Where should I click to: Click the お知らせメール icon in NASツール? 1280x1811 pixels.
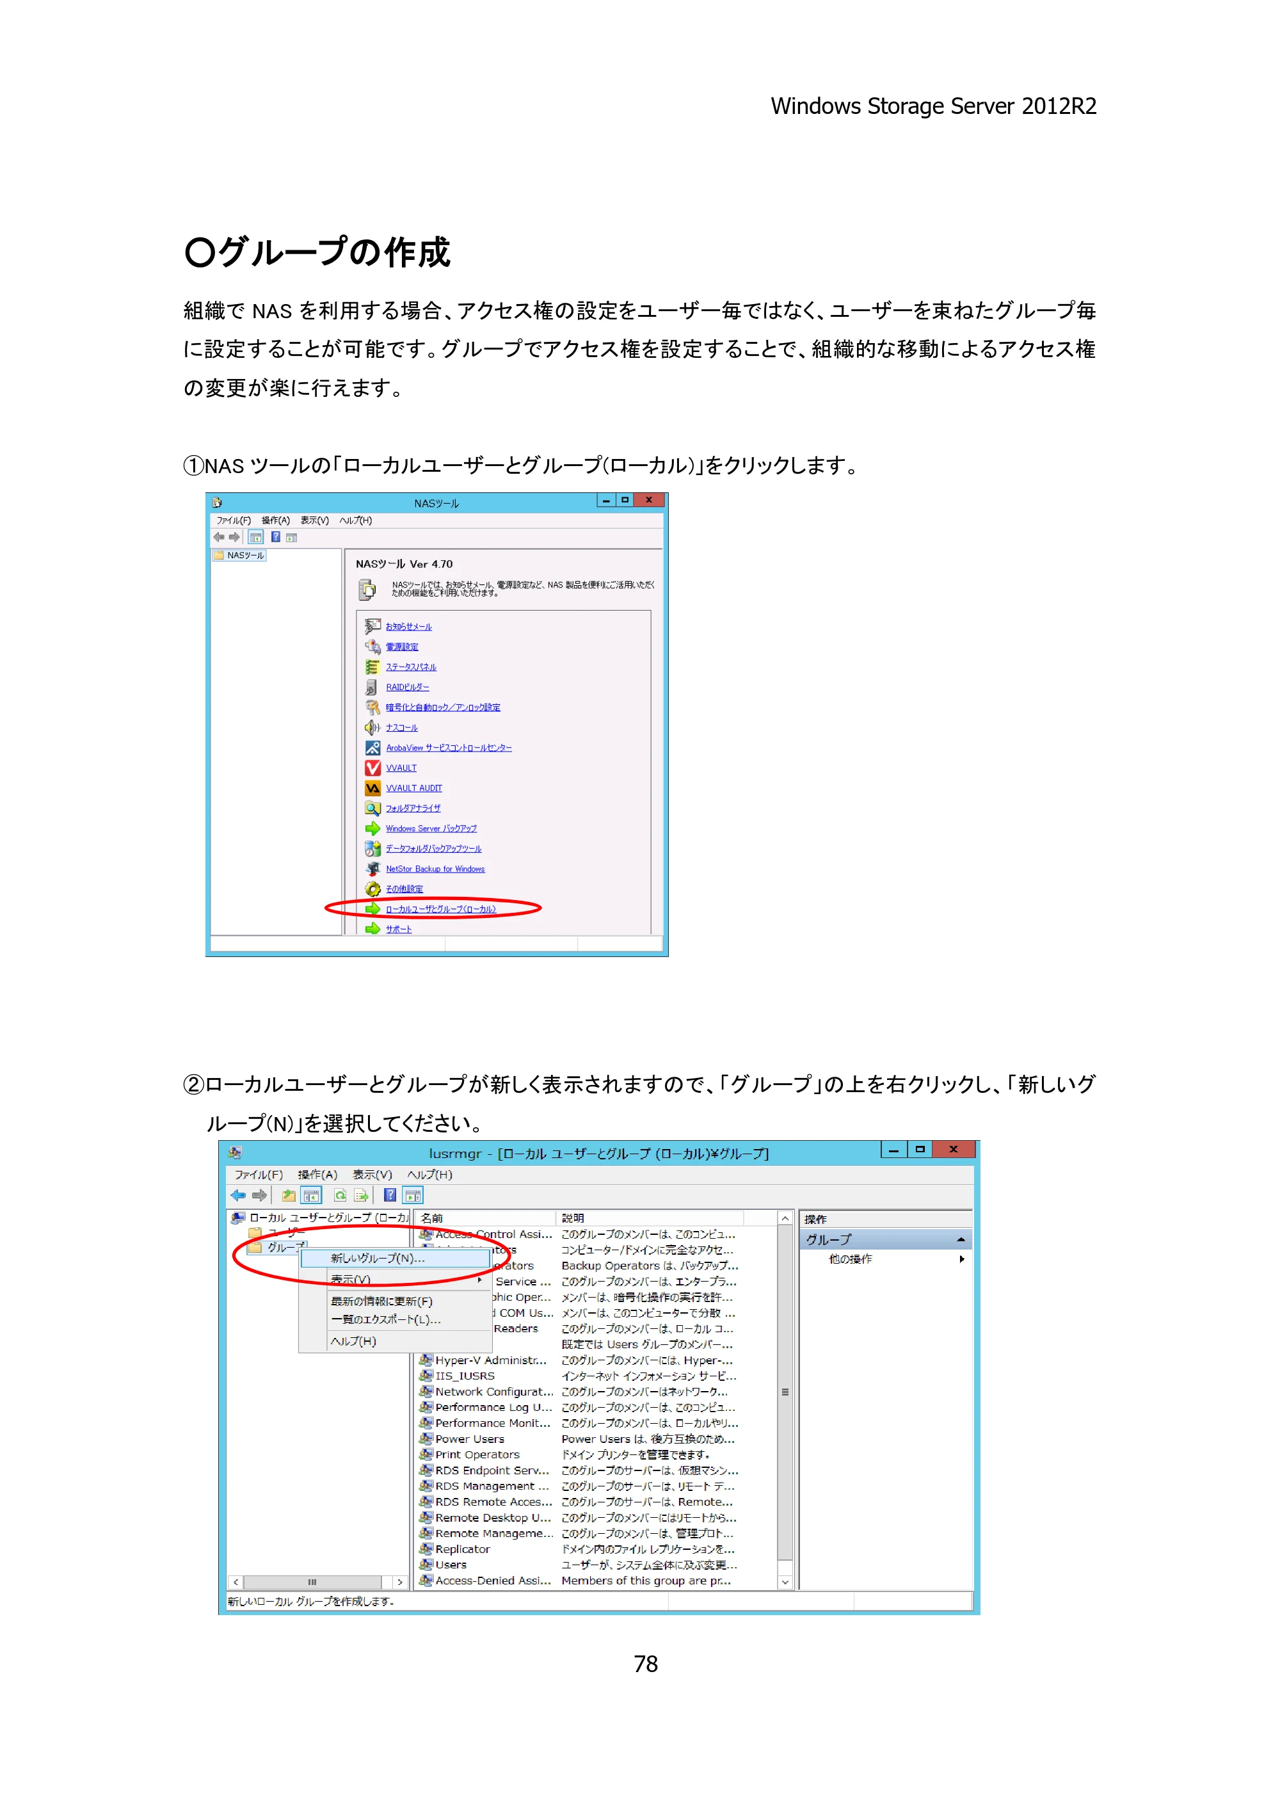tap(373, 626)
